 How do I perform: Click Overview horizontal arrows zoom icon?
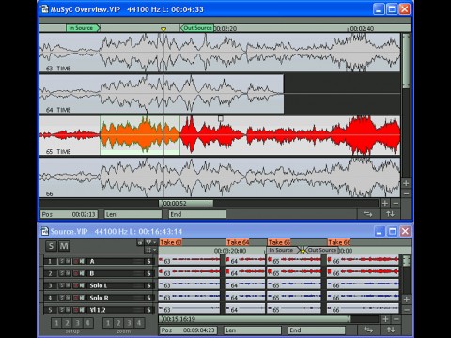click(x=367, y=214)
